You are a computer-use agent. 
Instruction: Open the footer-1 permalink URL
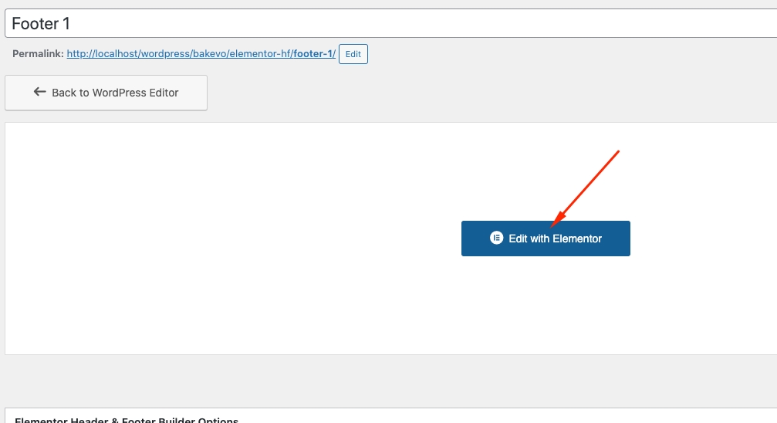(201, 54)
